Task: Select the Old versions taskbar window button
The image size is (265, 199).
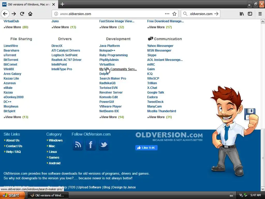Action: point(48,195)
